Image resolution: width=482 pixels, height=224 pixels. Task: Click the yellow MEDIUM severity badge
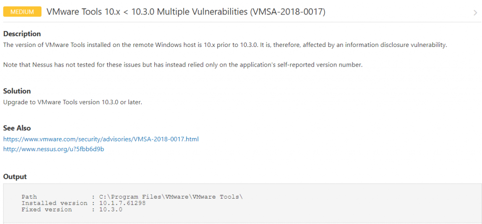(22, 12)
